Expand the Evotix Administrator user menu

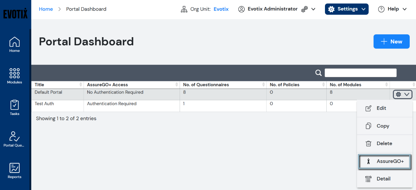coord(277,9)
